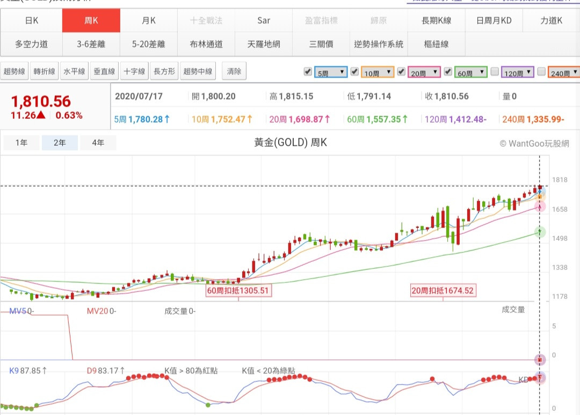Open the 60周 period dropdown
Viewport: 580px width, 415px height.
(471, 72)
